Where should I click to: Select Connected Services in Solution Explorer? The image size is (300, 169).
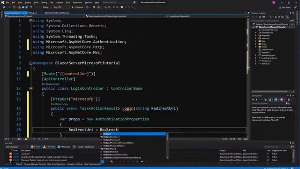click(270, 30)
